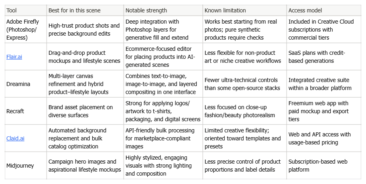Click the Freemium web app access cell

click(324, 111)
